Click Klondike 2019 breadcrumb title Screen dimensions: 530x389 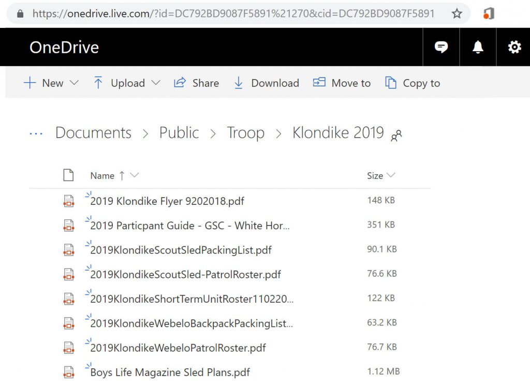click(338, 132)
